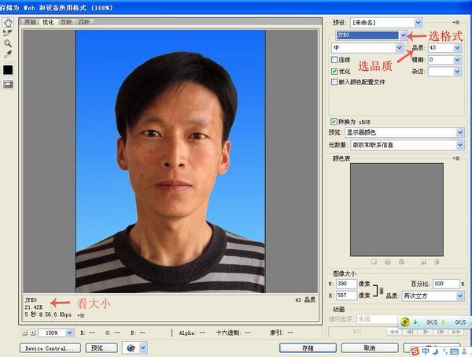Enable the 连续 (Progressive) checkbox
The width and height of the screenshot is (472, 357).
tap(335, 59)
